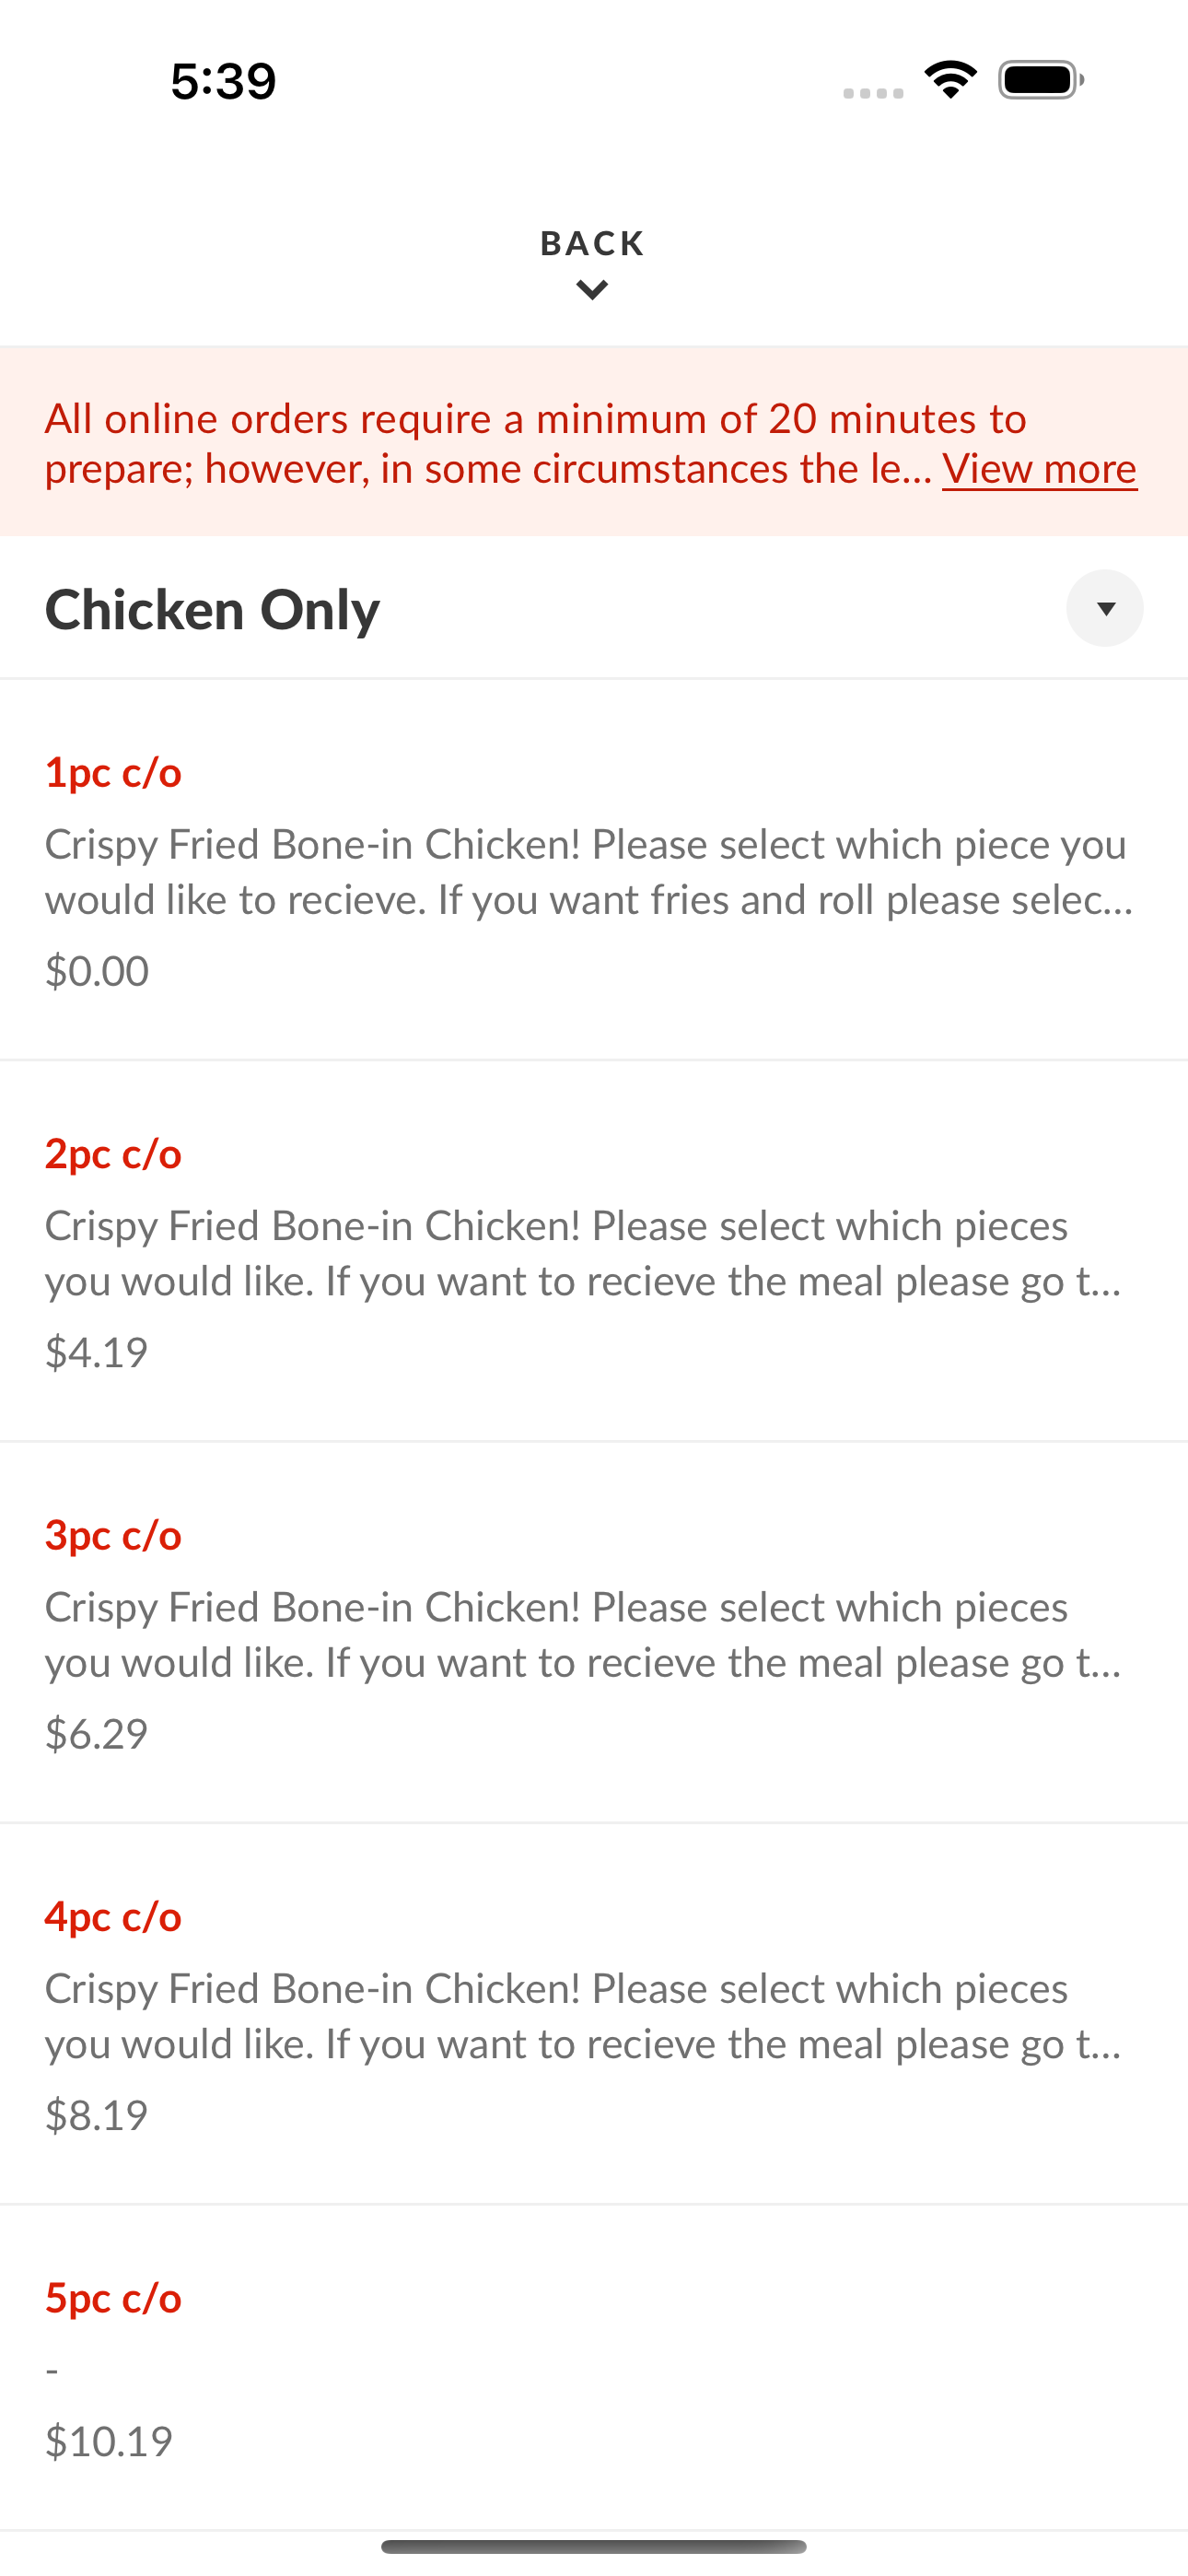1188x2576 pixels.
Task: Pick the 5pc c/o item title
Action: 113,2298
